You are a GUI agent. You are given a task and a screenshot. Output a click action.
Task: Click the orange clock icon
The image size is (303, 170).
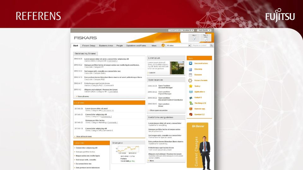pos(163,45)
